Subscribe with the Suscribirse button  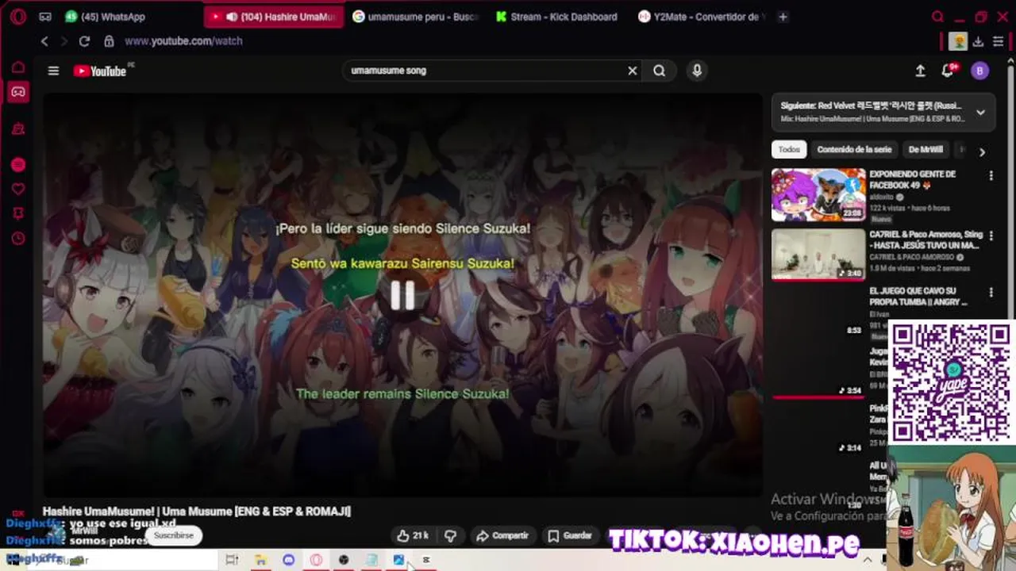(x=174, y=535)
